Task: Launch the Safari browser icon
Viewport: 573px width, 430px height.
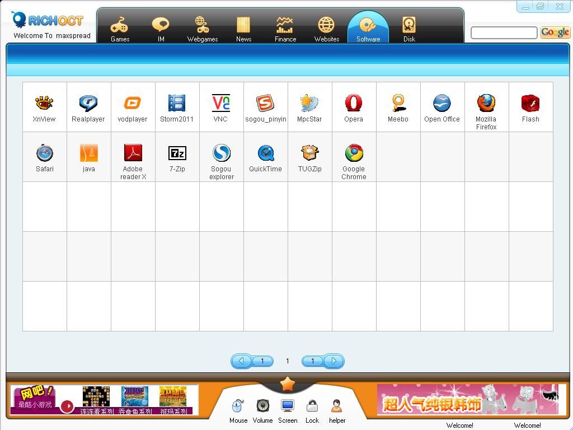Action: [45, 153]
